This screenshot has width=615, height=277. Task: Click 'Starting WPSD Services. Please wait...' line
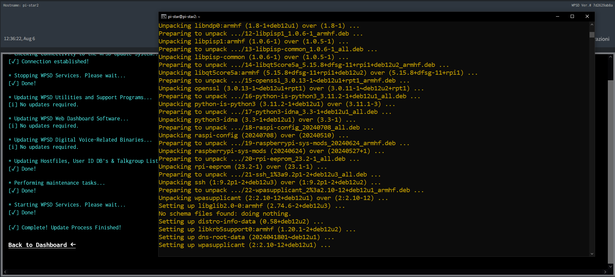67,205
